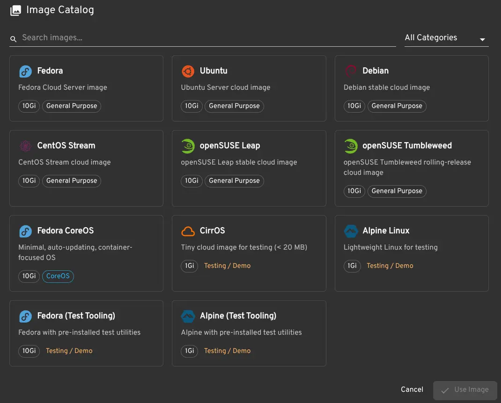Click 'Debian stable cloud image' description
The width and height of the screenshot is (501, 403).
click(x=387, y=87)
